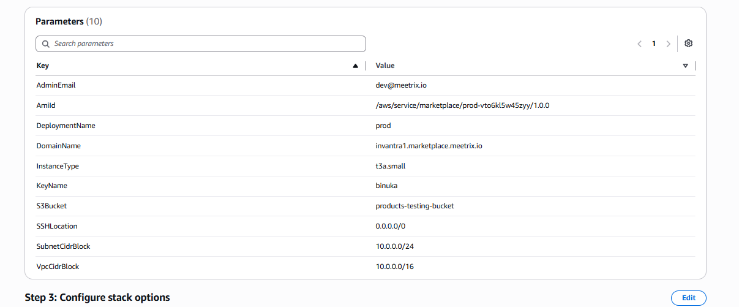Click the magnifier icon in search box
This screenshot has height=307, width=739.
point(46,44)
